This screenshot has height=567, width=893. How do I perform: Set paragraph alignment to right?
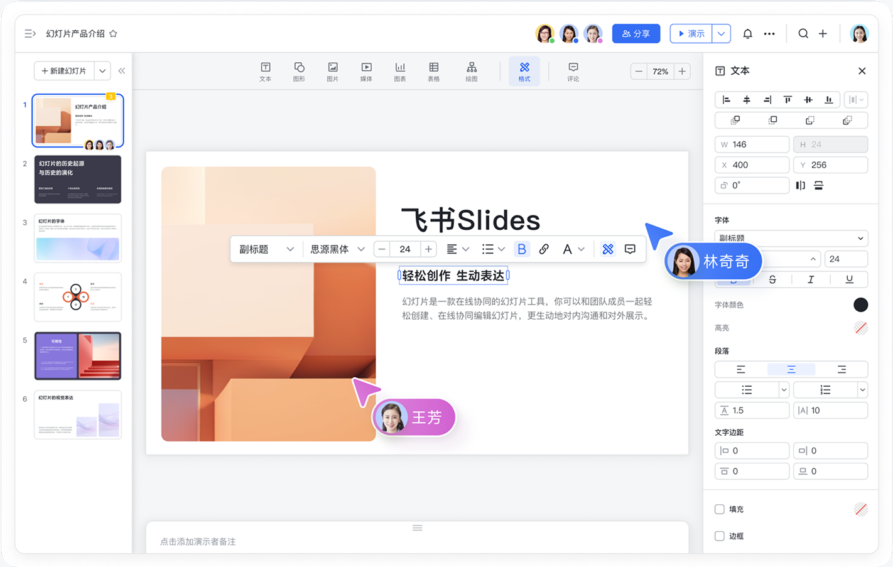coord(842,369)
